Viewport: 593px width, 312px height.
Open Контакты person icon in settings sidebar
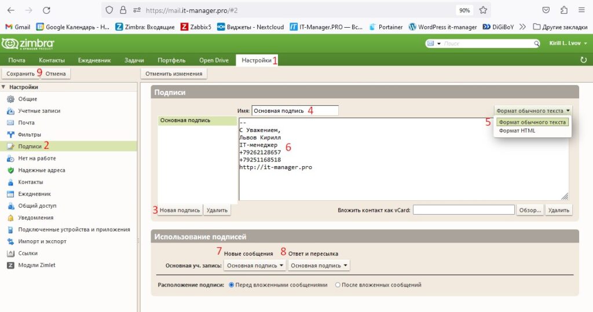(10, 182)
